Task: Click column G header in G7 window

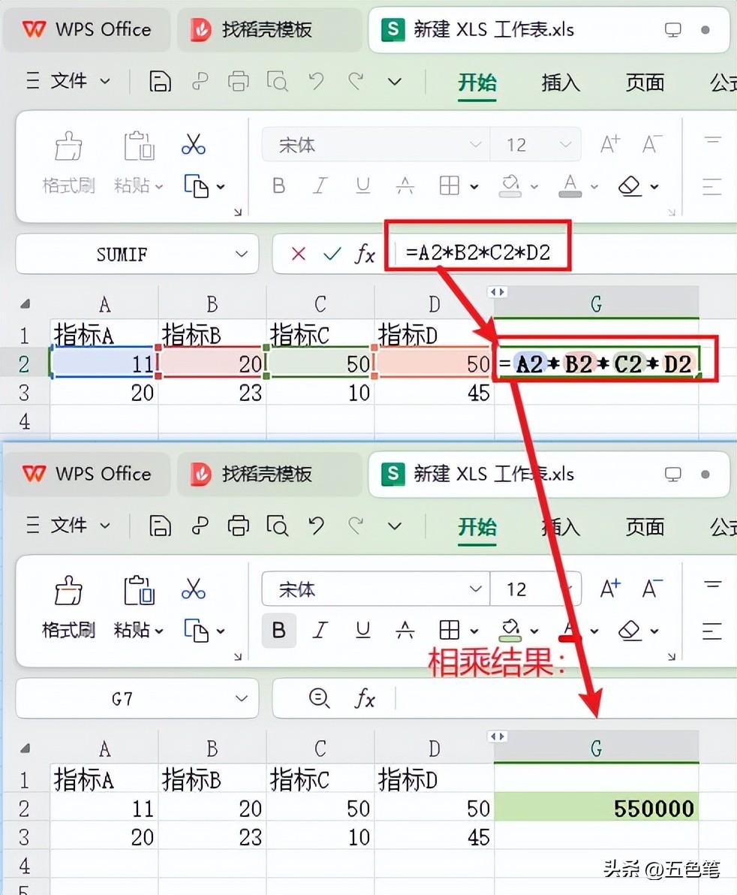Action: point(596,748)
